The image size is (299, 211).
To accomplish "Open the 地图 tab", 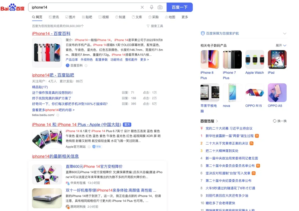I will tap(170, 17).
